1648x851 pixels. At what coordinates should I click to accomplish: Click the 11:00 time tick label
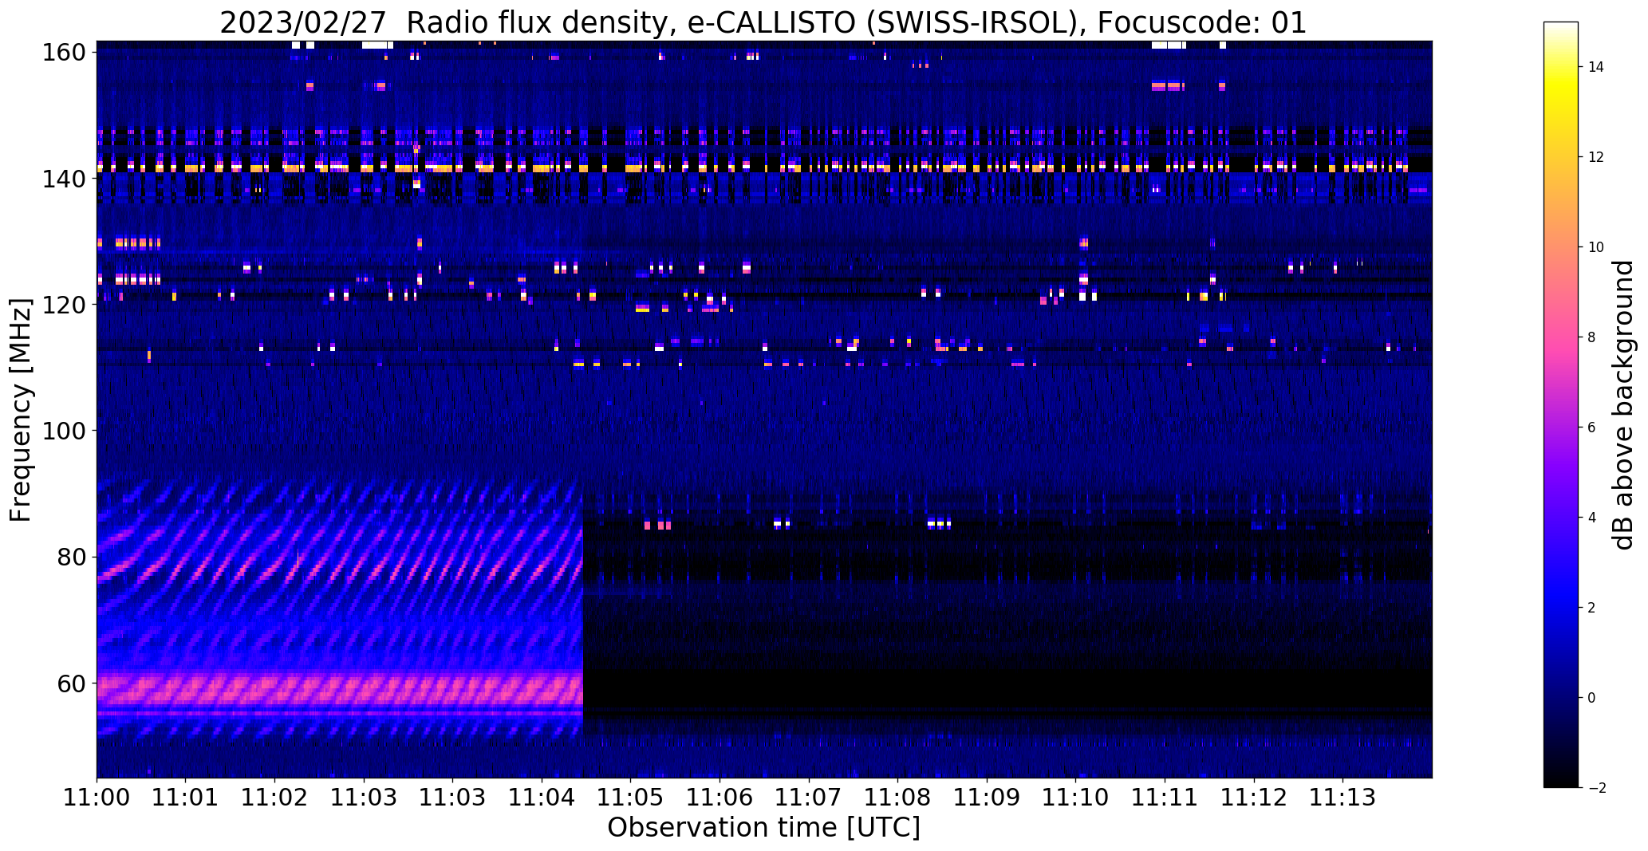[x=97, y=797]
